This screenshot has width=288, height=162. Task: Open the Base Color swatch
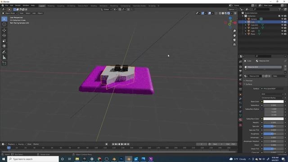tap(274, 102)
